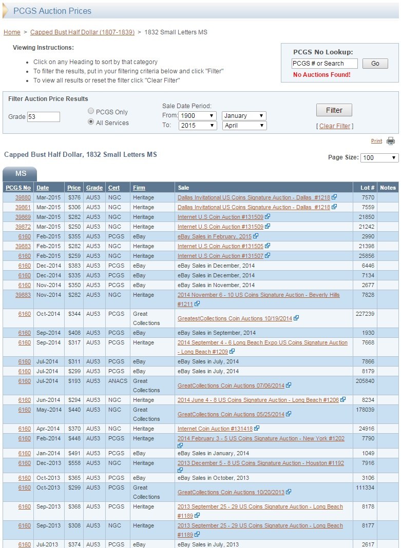Screen dimensions: 401x548
Task: Click the printer icon next to Print
Action: (x=391, y=141)
